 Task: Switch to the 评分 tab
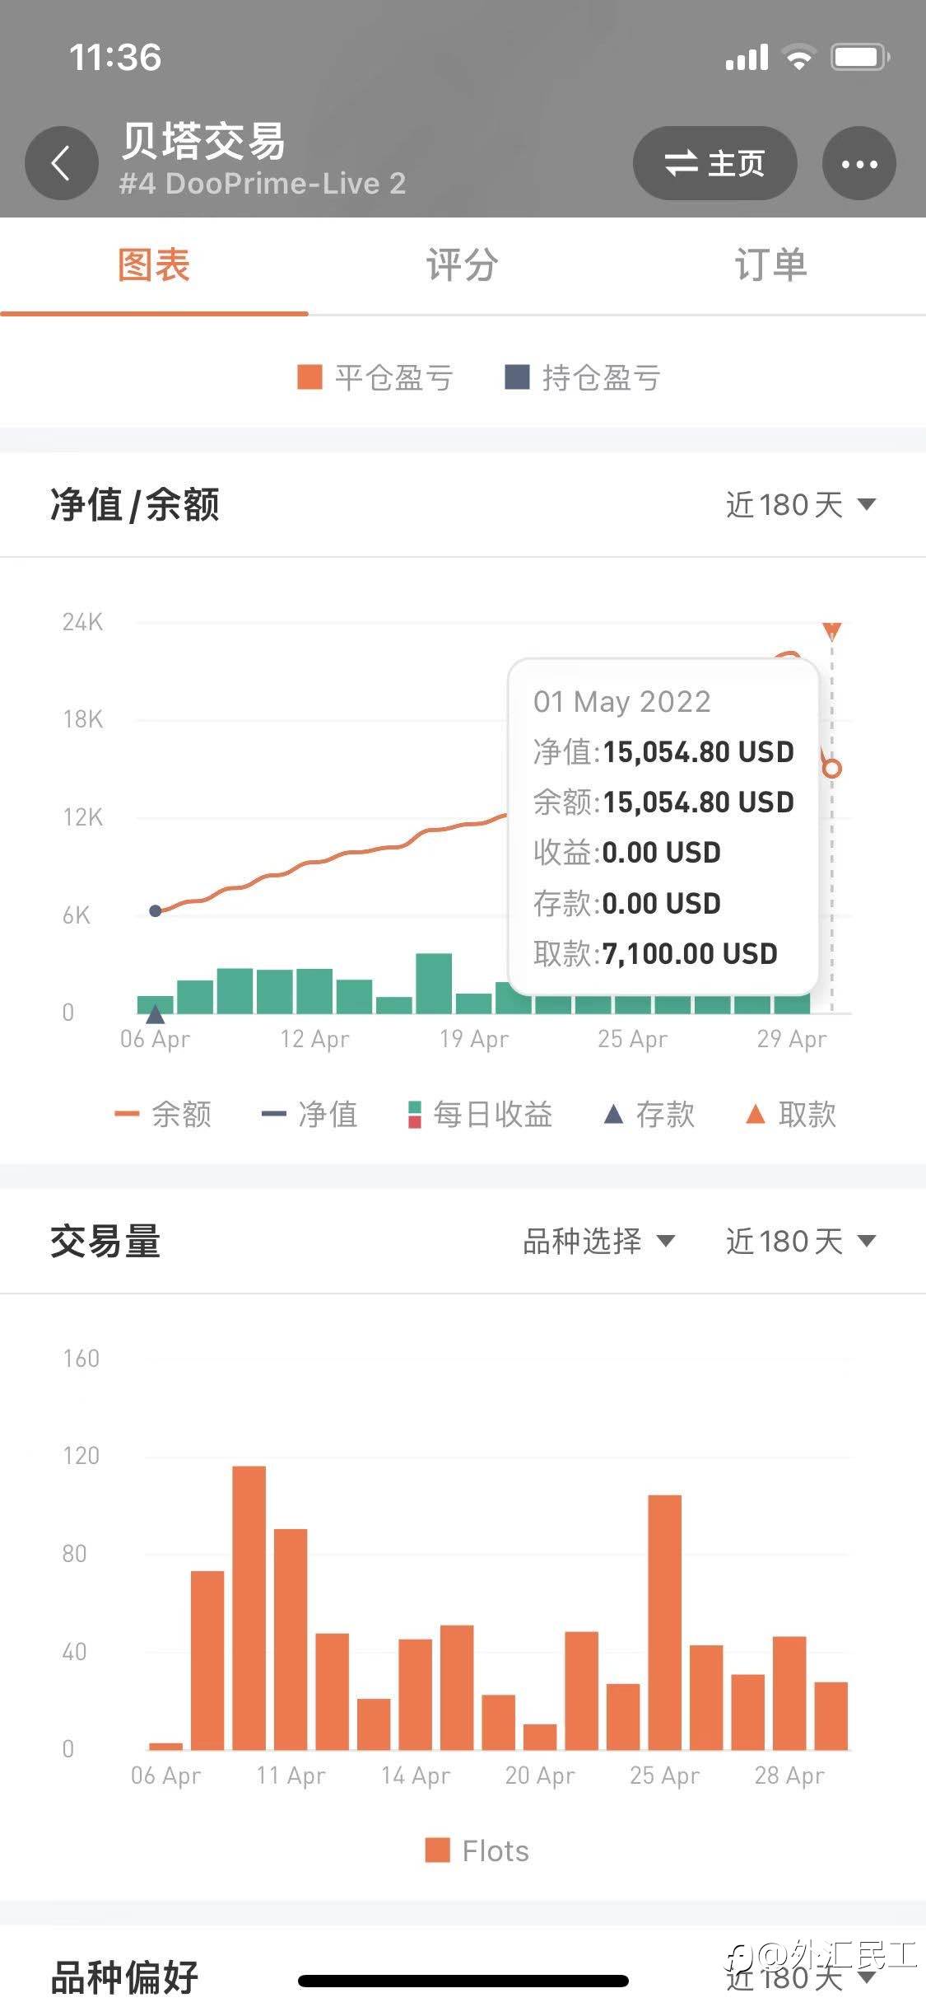tap(462, 265)
